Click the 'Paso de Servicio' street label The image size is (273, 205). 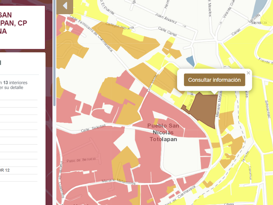(x=81, y=160)
